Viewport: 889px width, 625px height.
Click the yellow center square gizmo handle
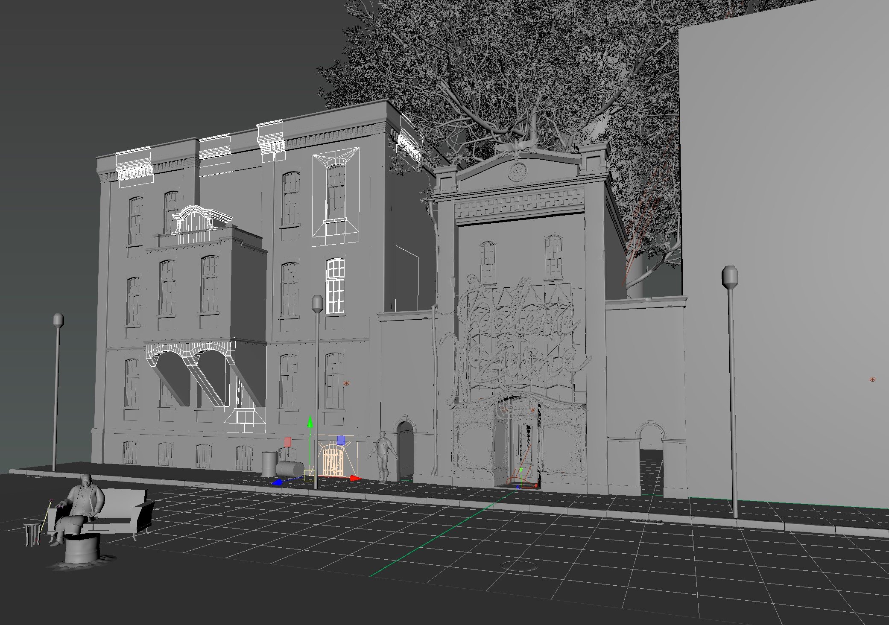click(310, 476)
